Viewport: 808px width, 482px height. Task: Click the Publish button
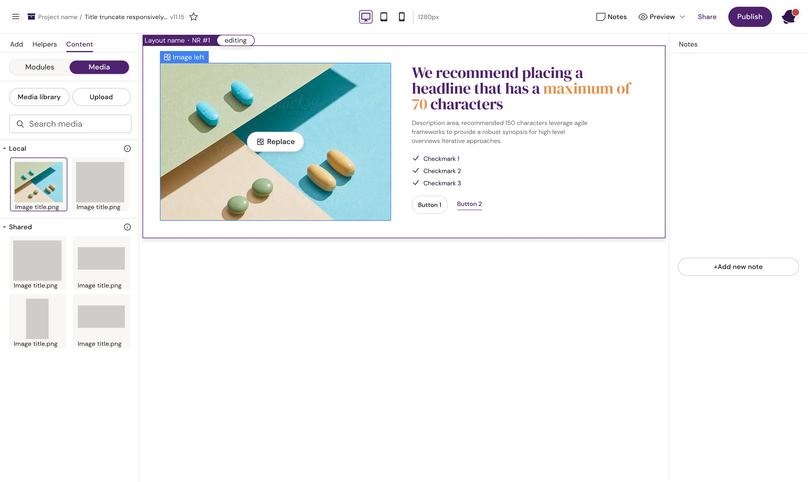click(749, 17)
